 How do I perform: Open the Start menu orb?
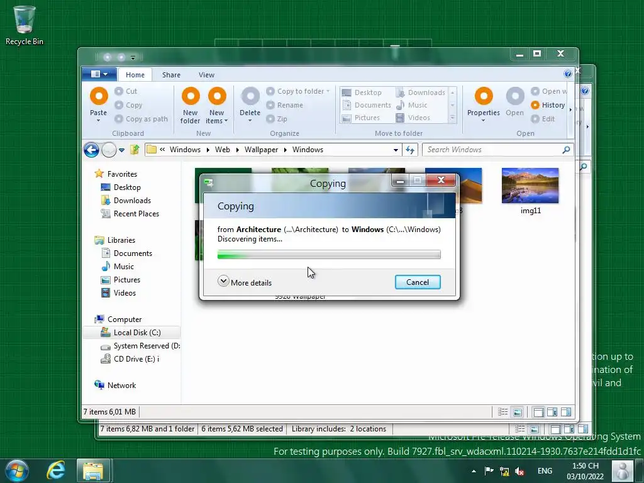click(16, 470)
